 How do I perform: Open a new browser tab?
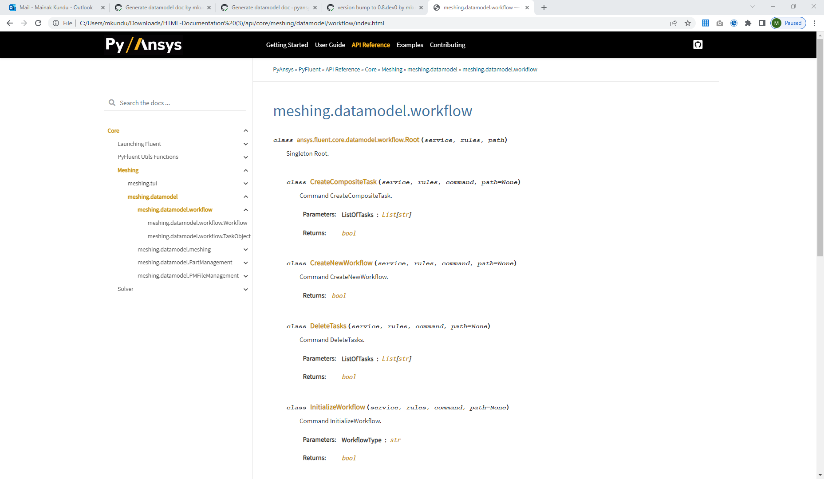tap(544, 8)
